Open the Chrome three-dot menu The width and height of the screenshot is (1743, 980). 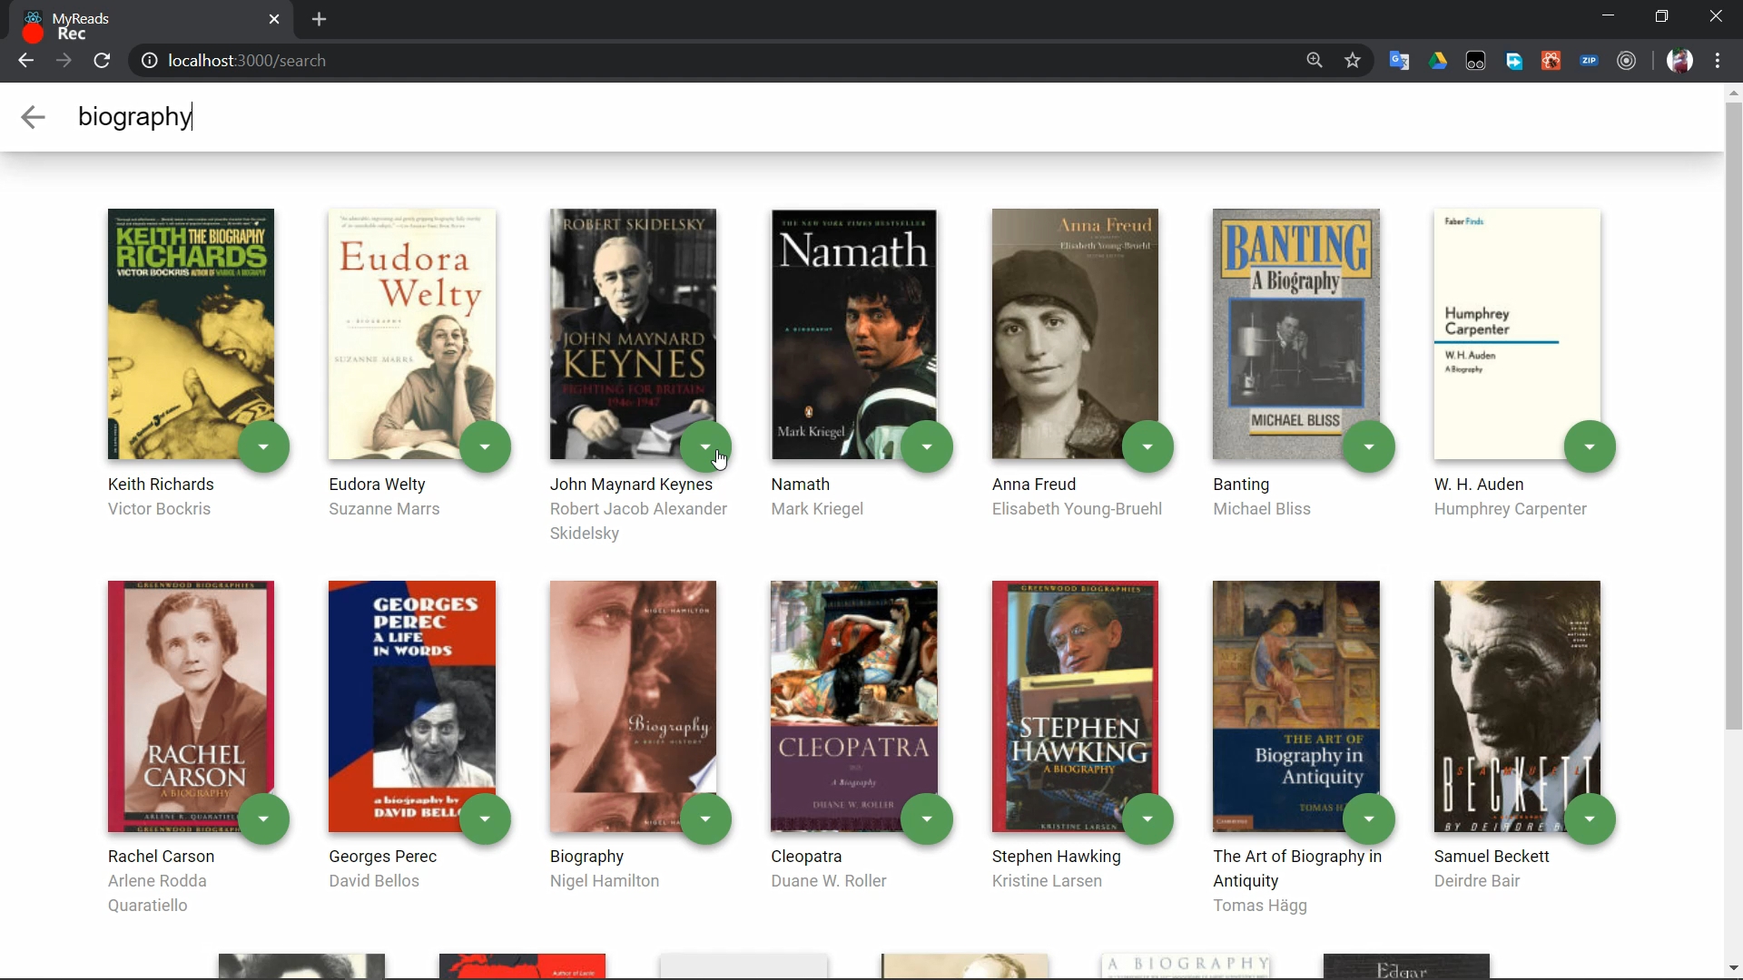pyautogui.click(x=1718, y=61)
